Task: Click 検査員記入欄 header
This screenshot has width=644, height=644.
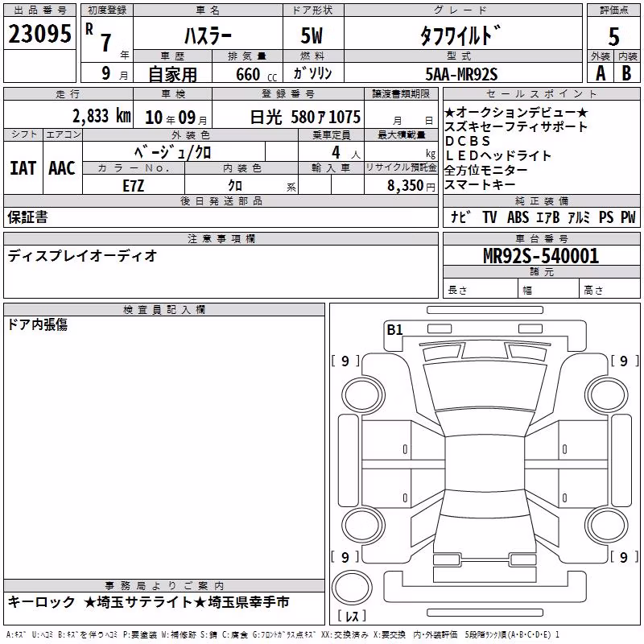Action: pos(164,310)
